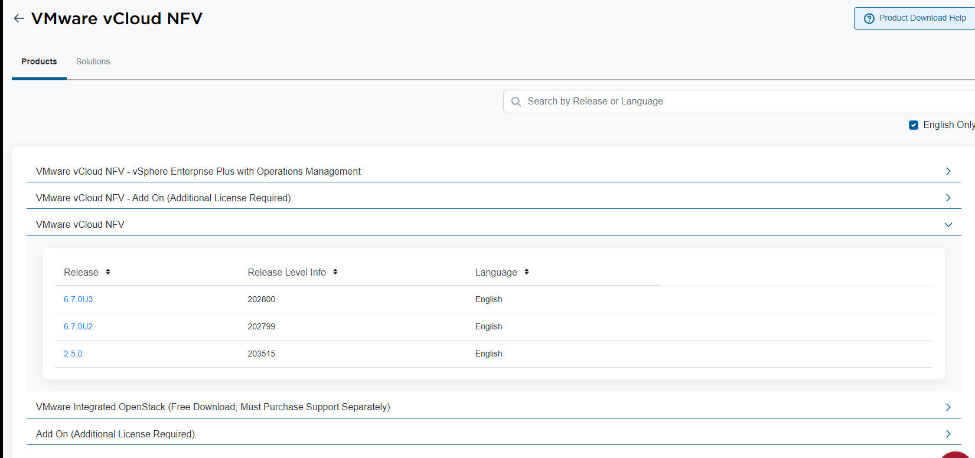Click the question mark help icon
Image resolution: width=975 pixels, height=458 pixels.
[x=869, y=18]
